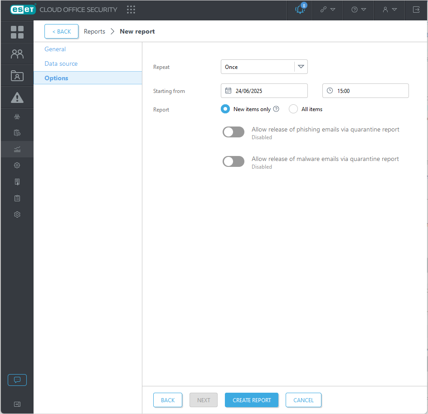
Task: Open Audit log clipboard icon
Action: pyautogui.click(x=17, y=198)
